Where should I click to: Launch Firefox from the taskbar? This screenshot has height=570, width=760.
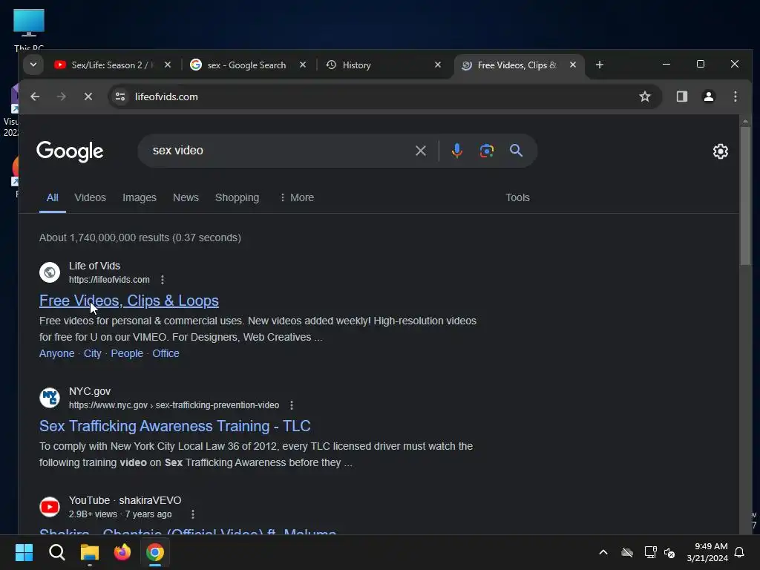pos(122,552)
